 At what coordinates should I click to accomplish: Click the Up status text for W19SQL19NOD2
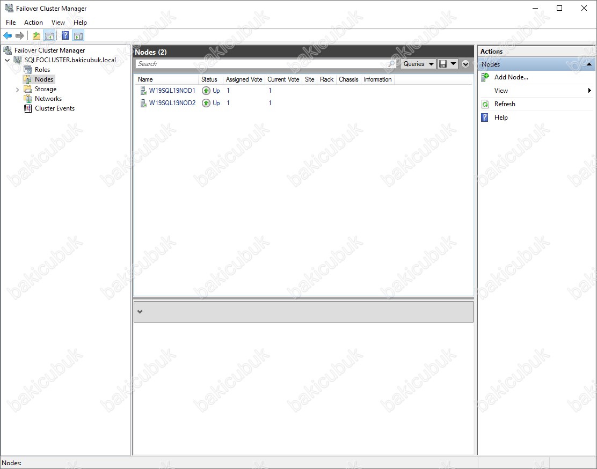click(216, 103)
